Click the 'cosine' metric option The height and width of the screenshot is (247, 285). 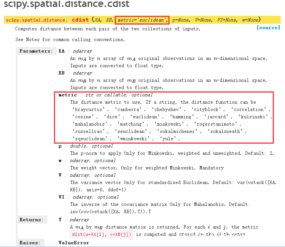pyautogui.click(x=83, y=117)
